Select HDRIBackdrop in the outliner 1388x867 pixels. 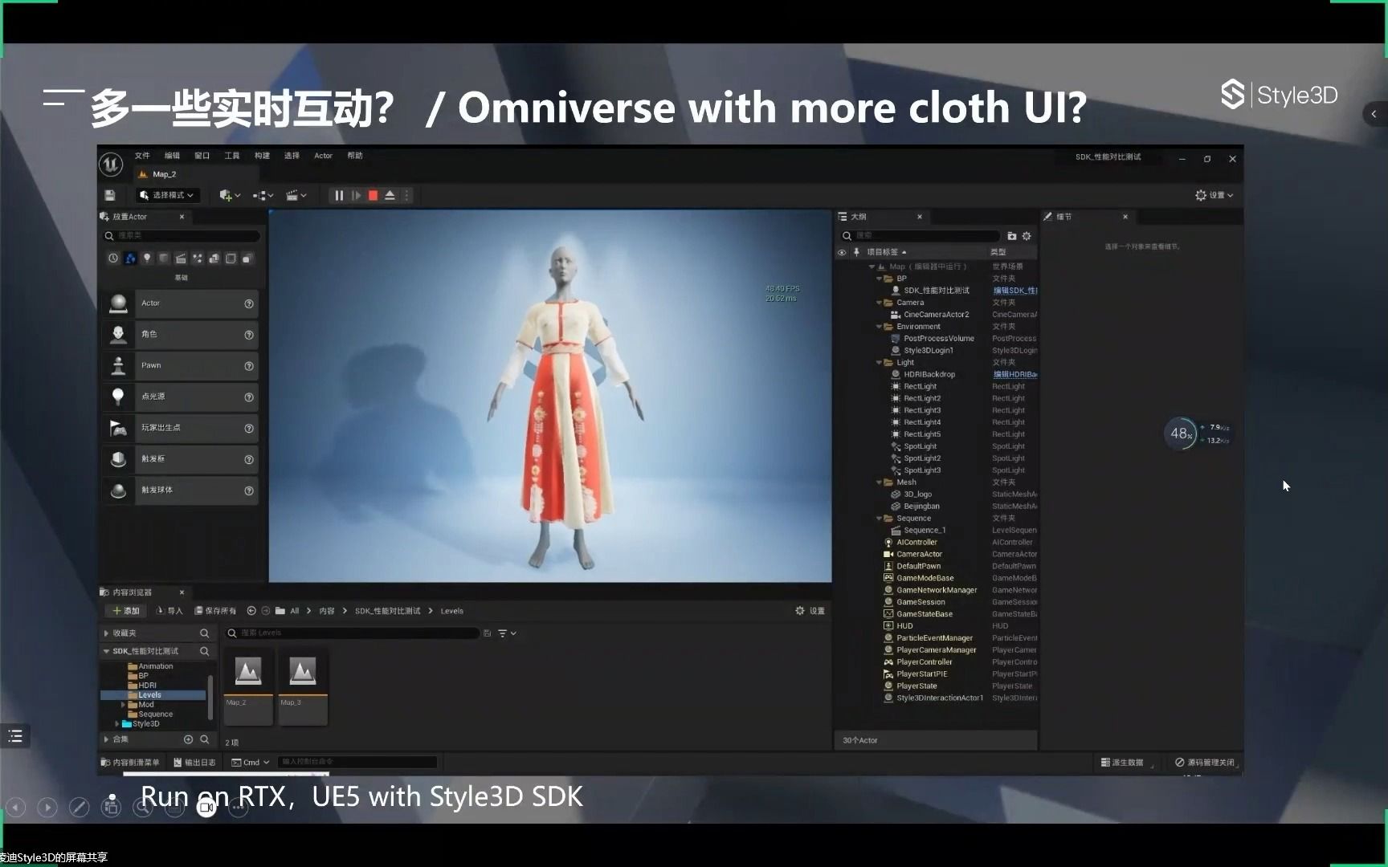pyautogui.click(x=929, y=375)
